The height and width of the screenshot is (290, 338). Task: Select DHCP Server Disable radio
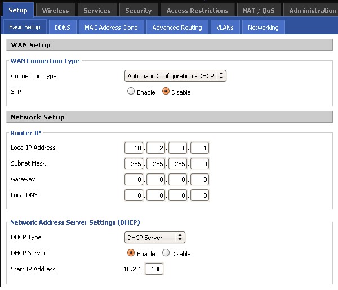[x=166, y=253]
